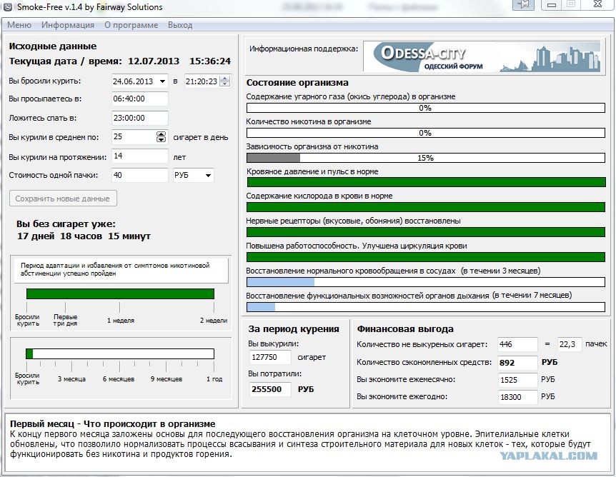Click the text 17 дней 18 часов 15 минут
This screenshot has height=477, width=616.
pyautogui.click(x=84, y=236)
